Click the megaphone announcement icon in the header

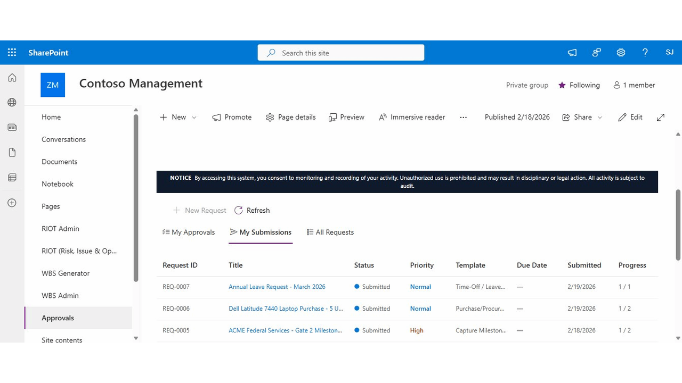[572, 53]
